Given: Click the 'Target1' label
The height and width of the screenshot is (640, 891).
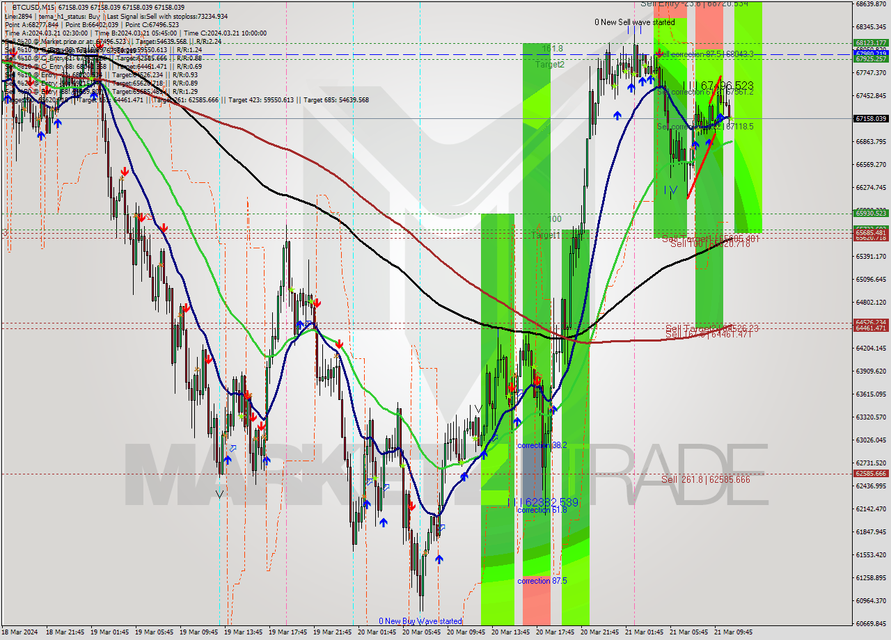Looking at the screenshot, I should pyautogui.click(x=545, y=235).
